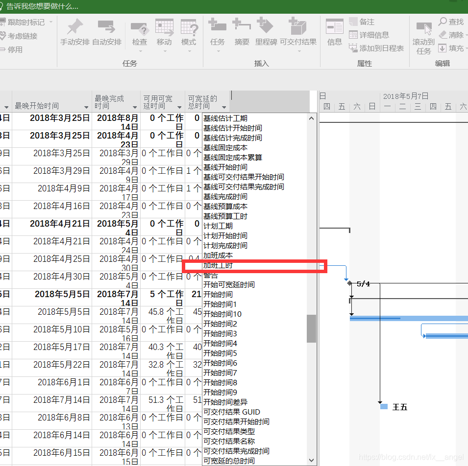Open the 最晚完成时间 column dropdown
The image size is (468, 466).
click(x=135, y=107)
